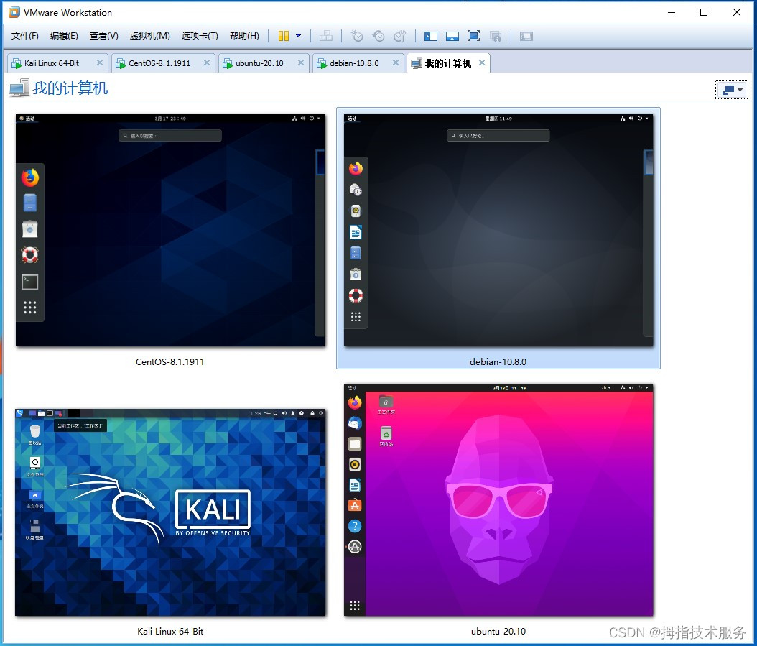Close the debian-10.8.0 tab
The height and width of the screenshot is (646, 757).
pos(396,63)
